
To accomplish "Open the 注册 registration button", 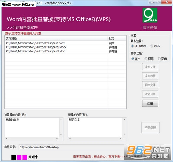I will pos(150,103).
